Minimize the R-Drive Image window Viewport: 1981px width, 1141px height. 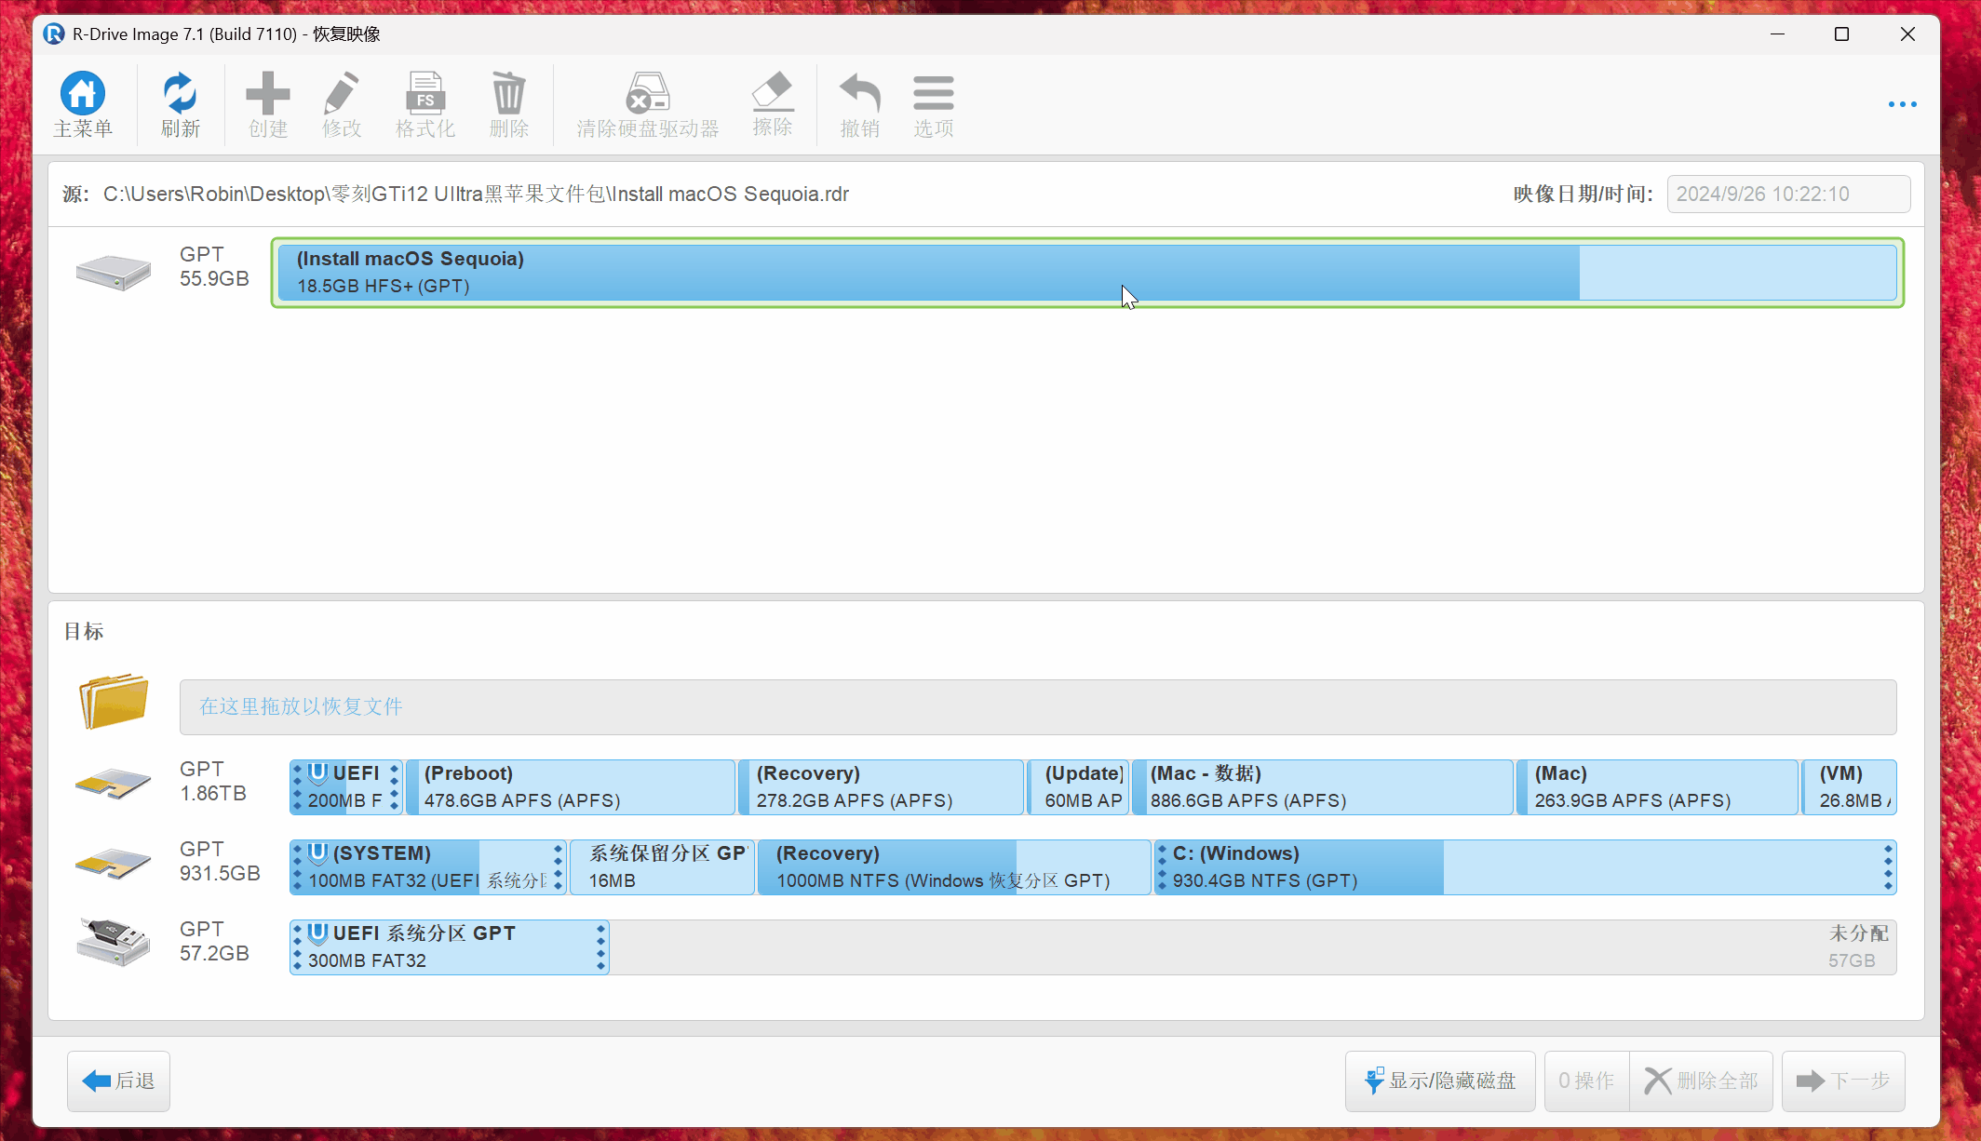pyautogui.click(x=1777, y=34)
